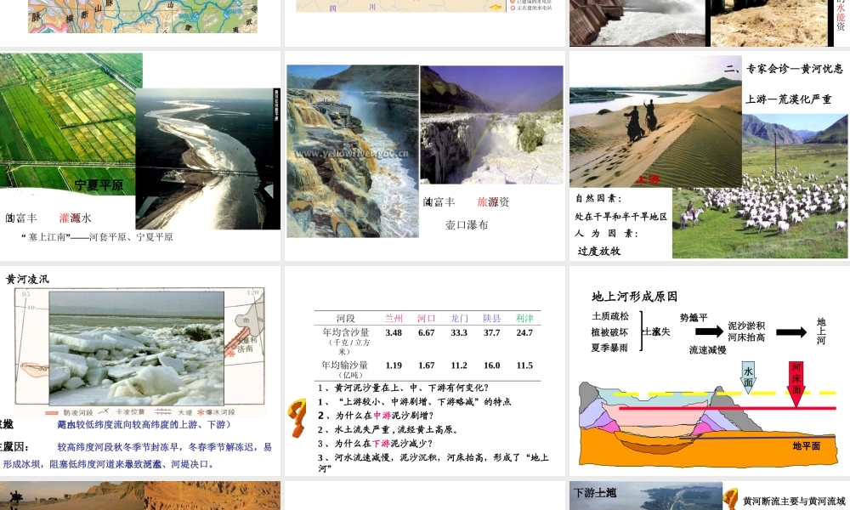Click the red 河床面 arrow marker
850x510 pixels.
[x=796, y=383]
